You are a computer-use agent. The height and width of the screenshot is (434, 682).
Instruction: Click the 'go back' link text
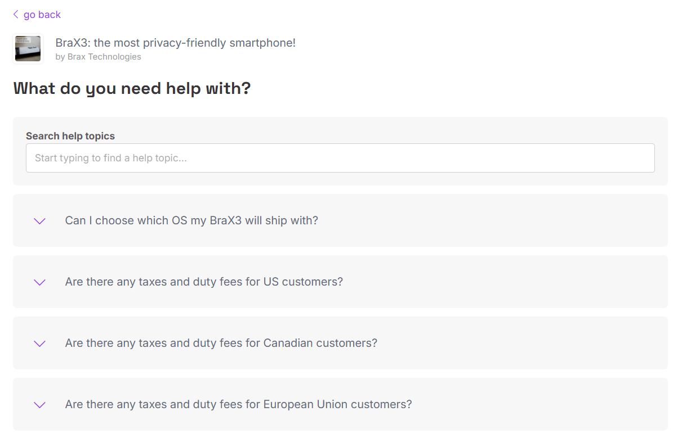42,15
